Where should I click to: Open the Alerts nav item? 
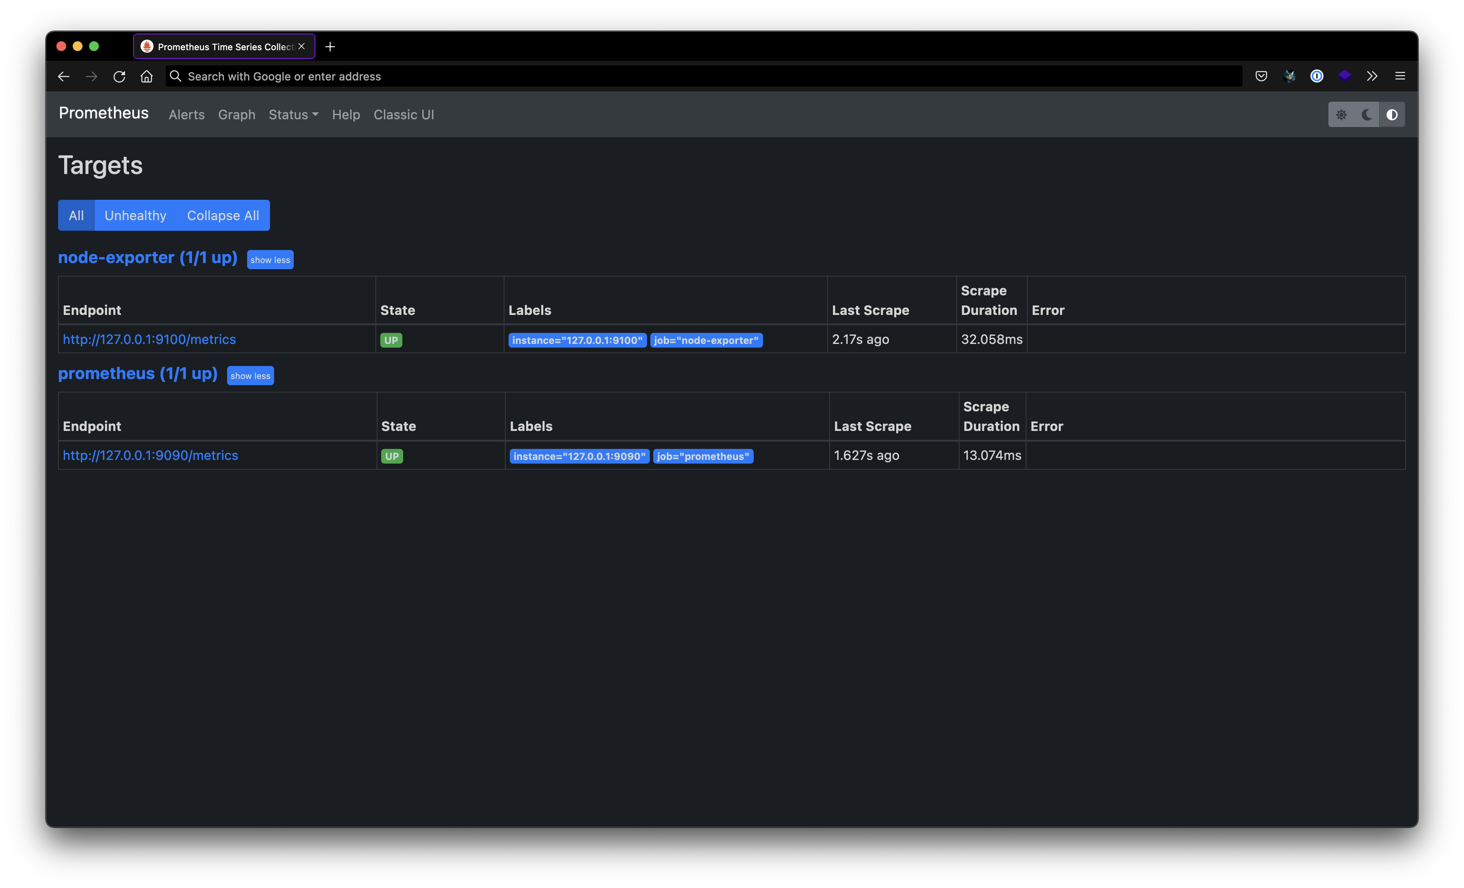click(187, 115)
